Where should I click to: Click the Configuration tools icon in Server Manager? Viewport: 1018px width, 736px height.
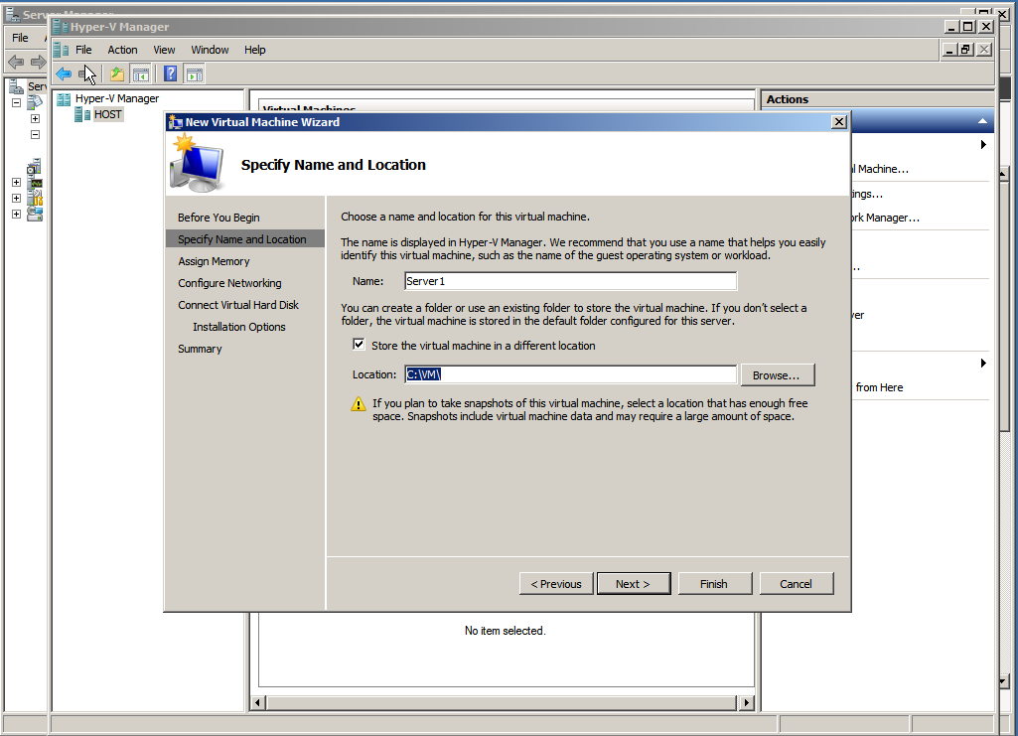pyautogui.click(x=36, y=199)
